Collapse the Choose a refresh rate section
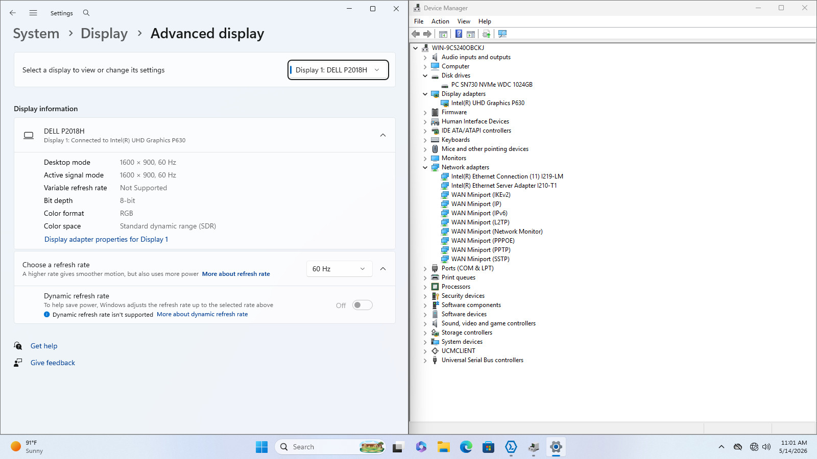The height and width of the screenshot is (459, 817). pos(383,269)
